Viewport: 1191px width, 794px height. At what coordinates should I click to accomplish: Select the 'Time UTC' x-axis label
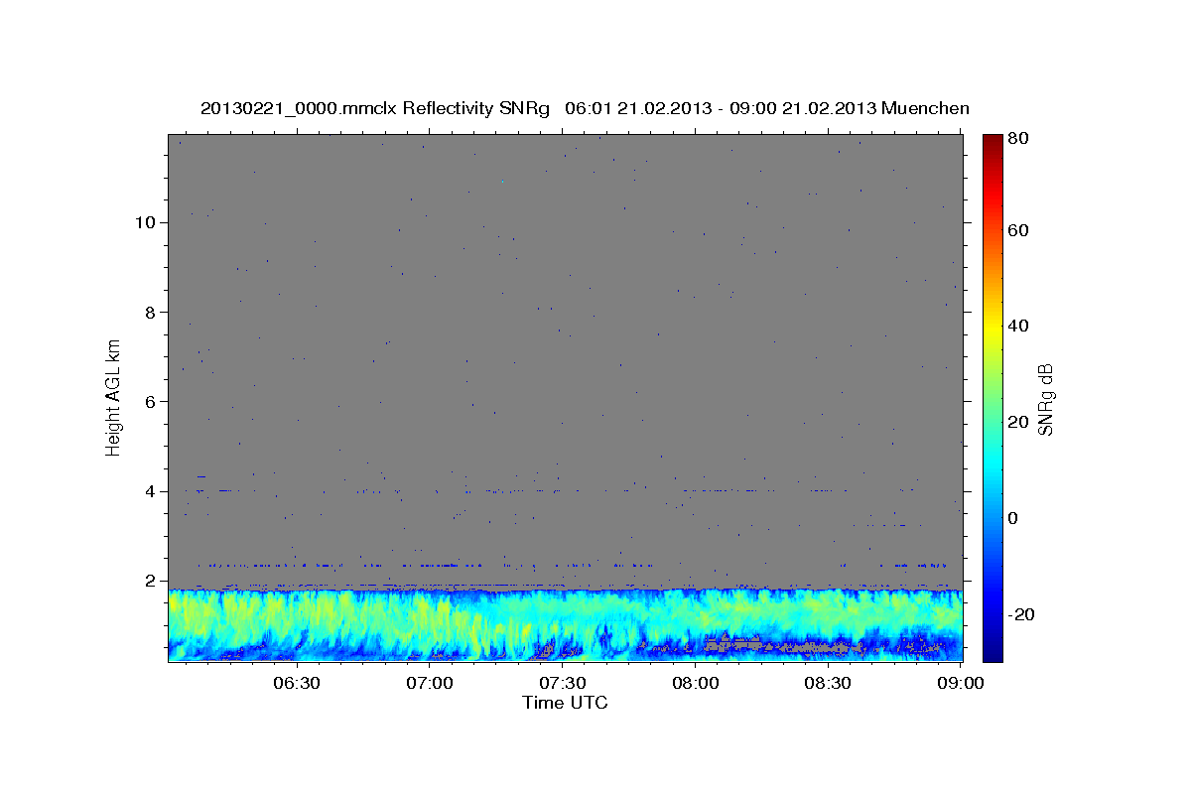(565, 703)
